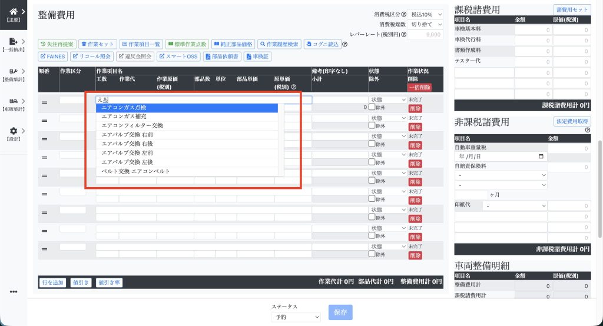Open the ステータス 予約 dropdown
The height and width of the screenshot is (326, 603).
tap(296, 317)
